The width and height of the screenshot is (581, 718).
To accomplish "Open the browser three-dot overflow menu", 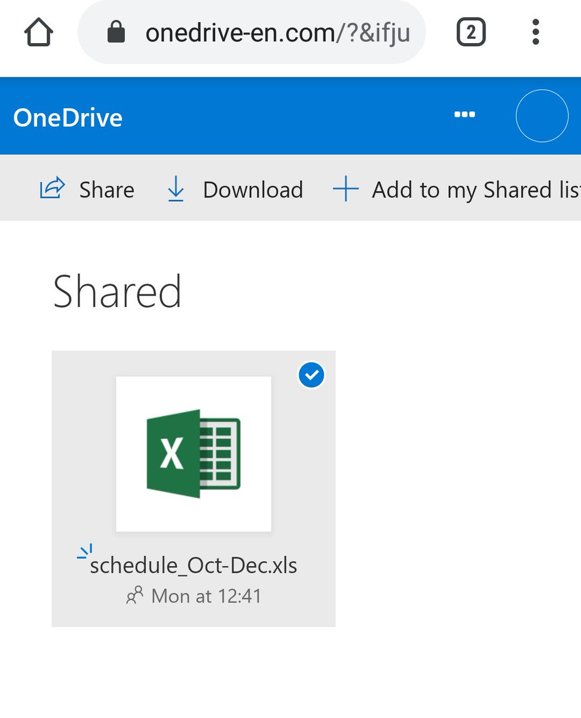I will point(536,32).
